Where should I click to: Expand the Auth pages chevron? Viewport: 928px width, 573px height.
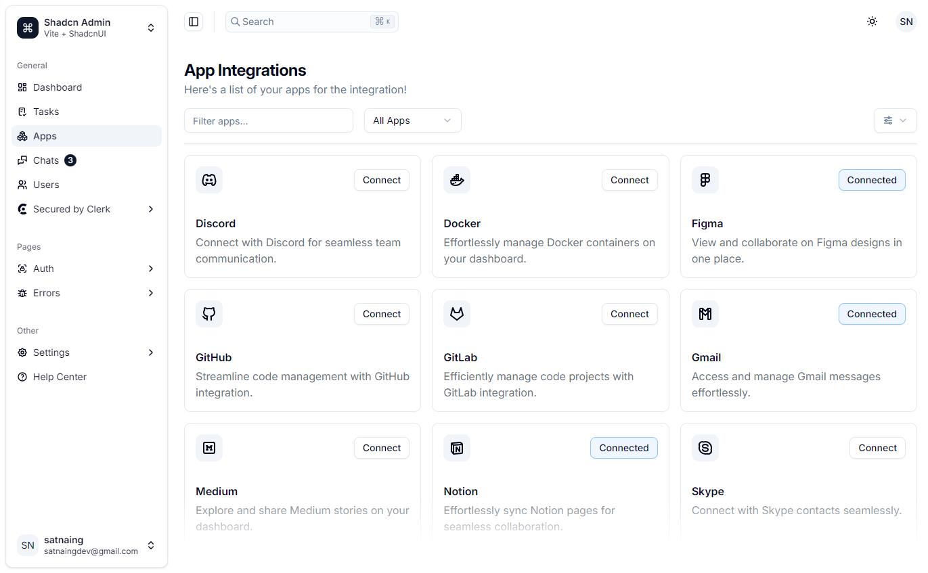coord(151,269)
